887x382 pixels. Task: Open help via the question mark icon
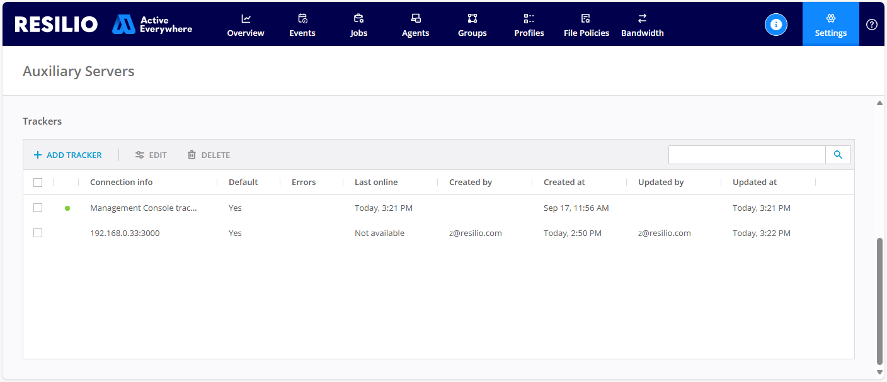[871, 25]
